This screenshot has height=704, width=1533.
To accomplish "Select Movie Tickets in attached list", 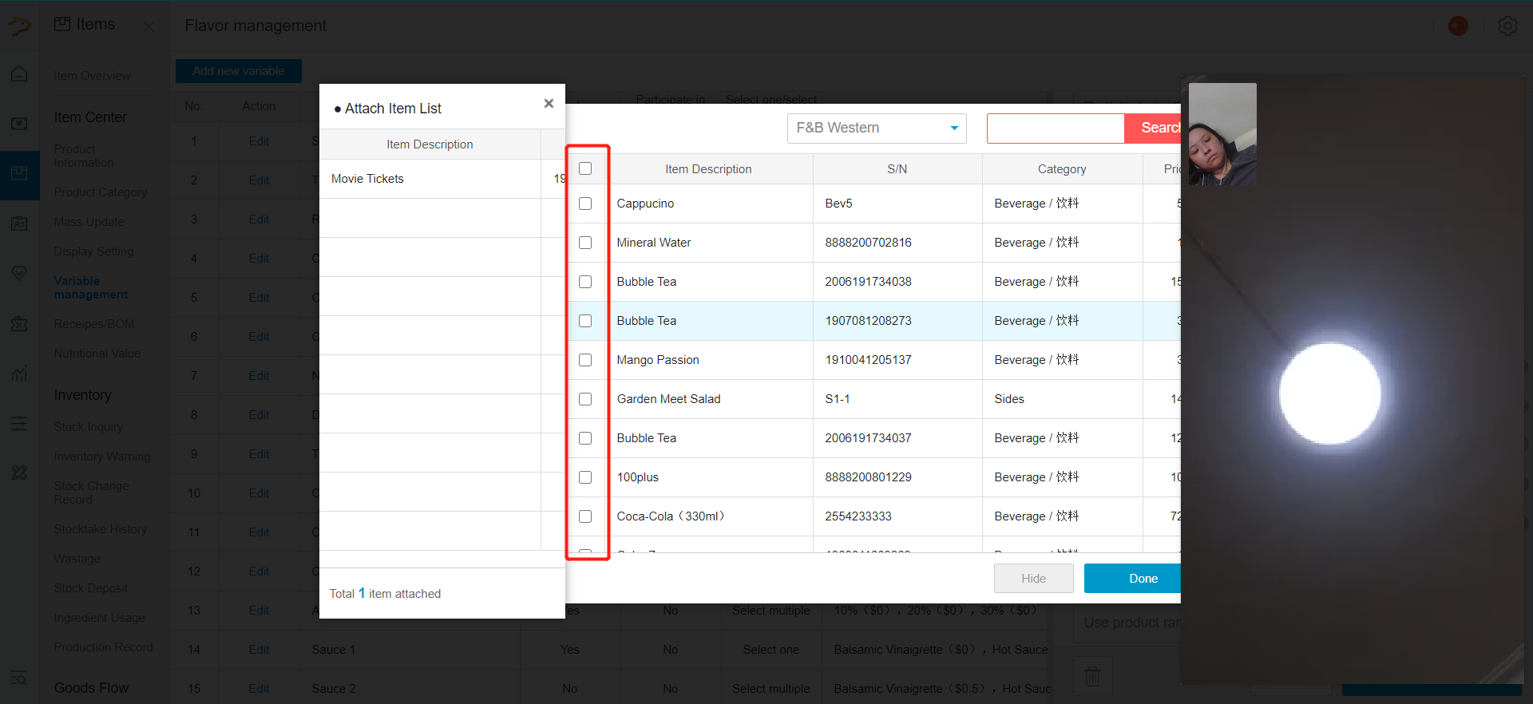I will (x=367, y=179).
